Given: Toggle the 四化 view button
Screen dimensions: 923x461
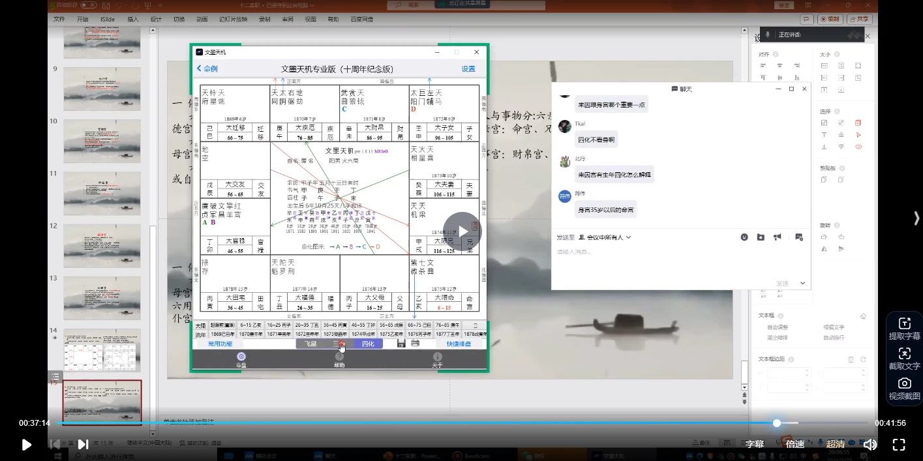Looking at the screenshot, I should coord(368,344).
